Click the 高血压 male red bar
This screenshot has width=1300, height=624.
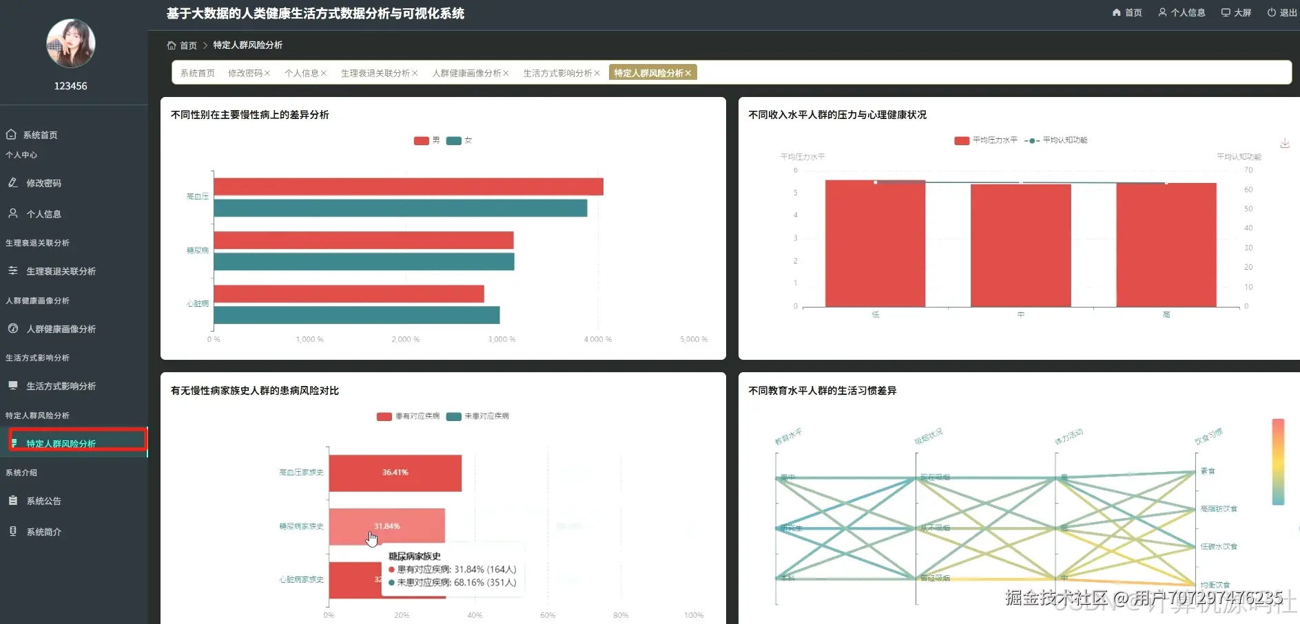pyautogui.click(x=409, y=186)
